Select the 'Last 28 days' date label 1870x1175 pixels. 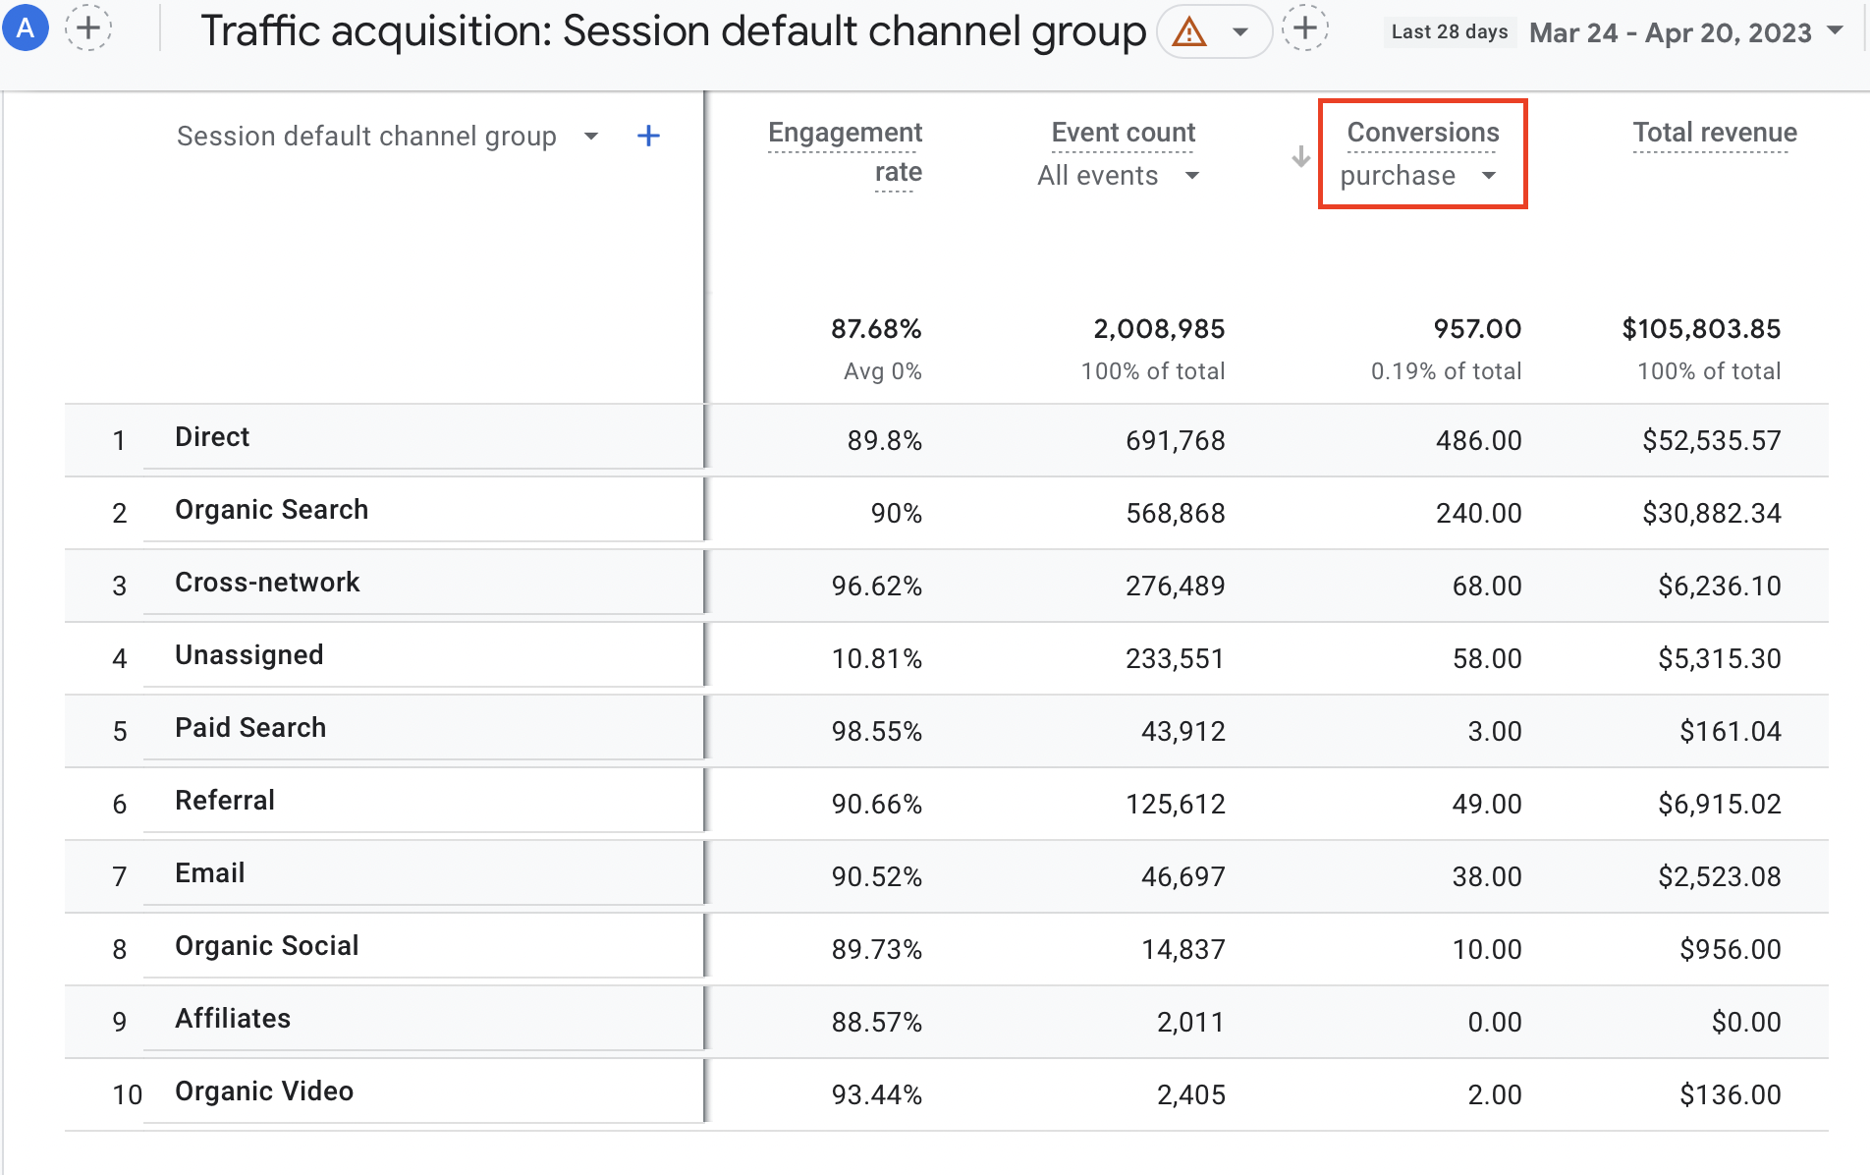(1449, 32)
